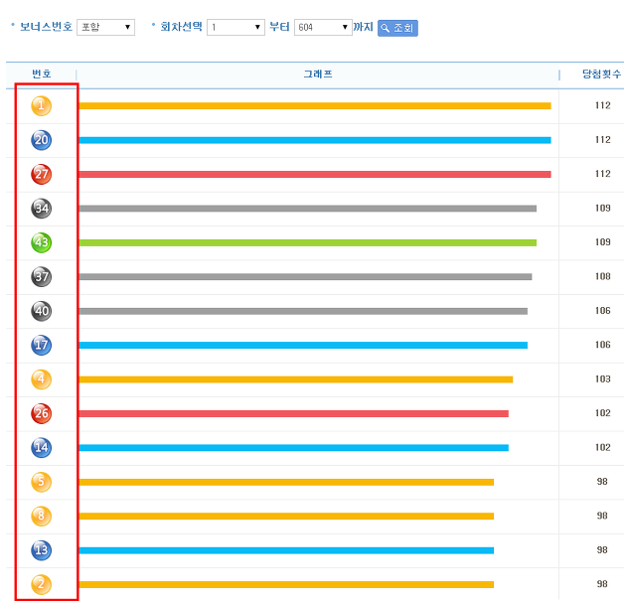Click the red number 26 ball

coord(42,413)
